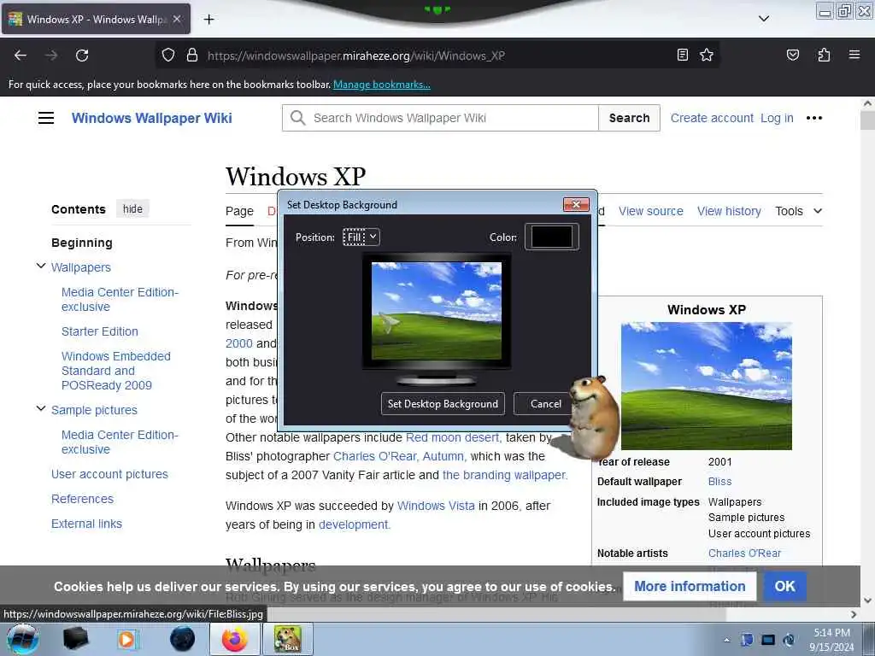The image size is (875, 656).
Task: Collapse the Wallpapers contents section
Action: point(41,266)
